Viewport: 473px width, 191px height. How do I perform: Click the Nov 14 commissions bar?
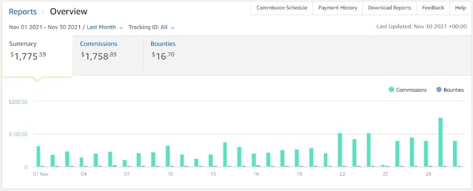(225, 154)
